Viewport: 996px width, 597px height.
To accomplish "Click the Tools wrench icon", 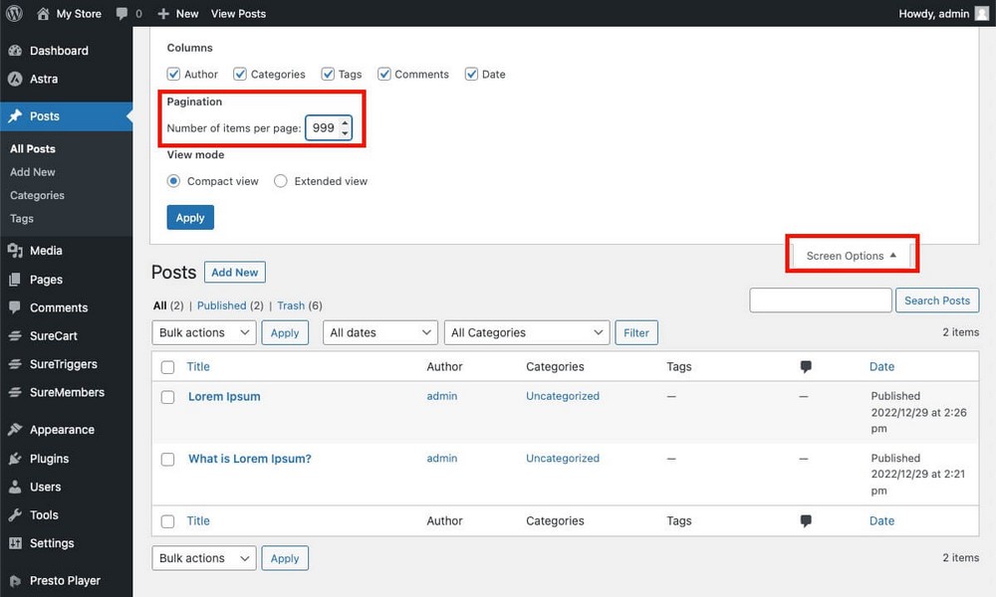I will (x=15, y=514).
